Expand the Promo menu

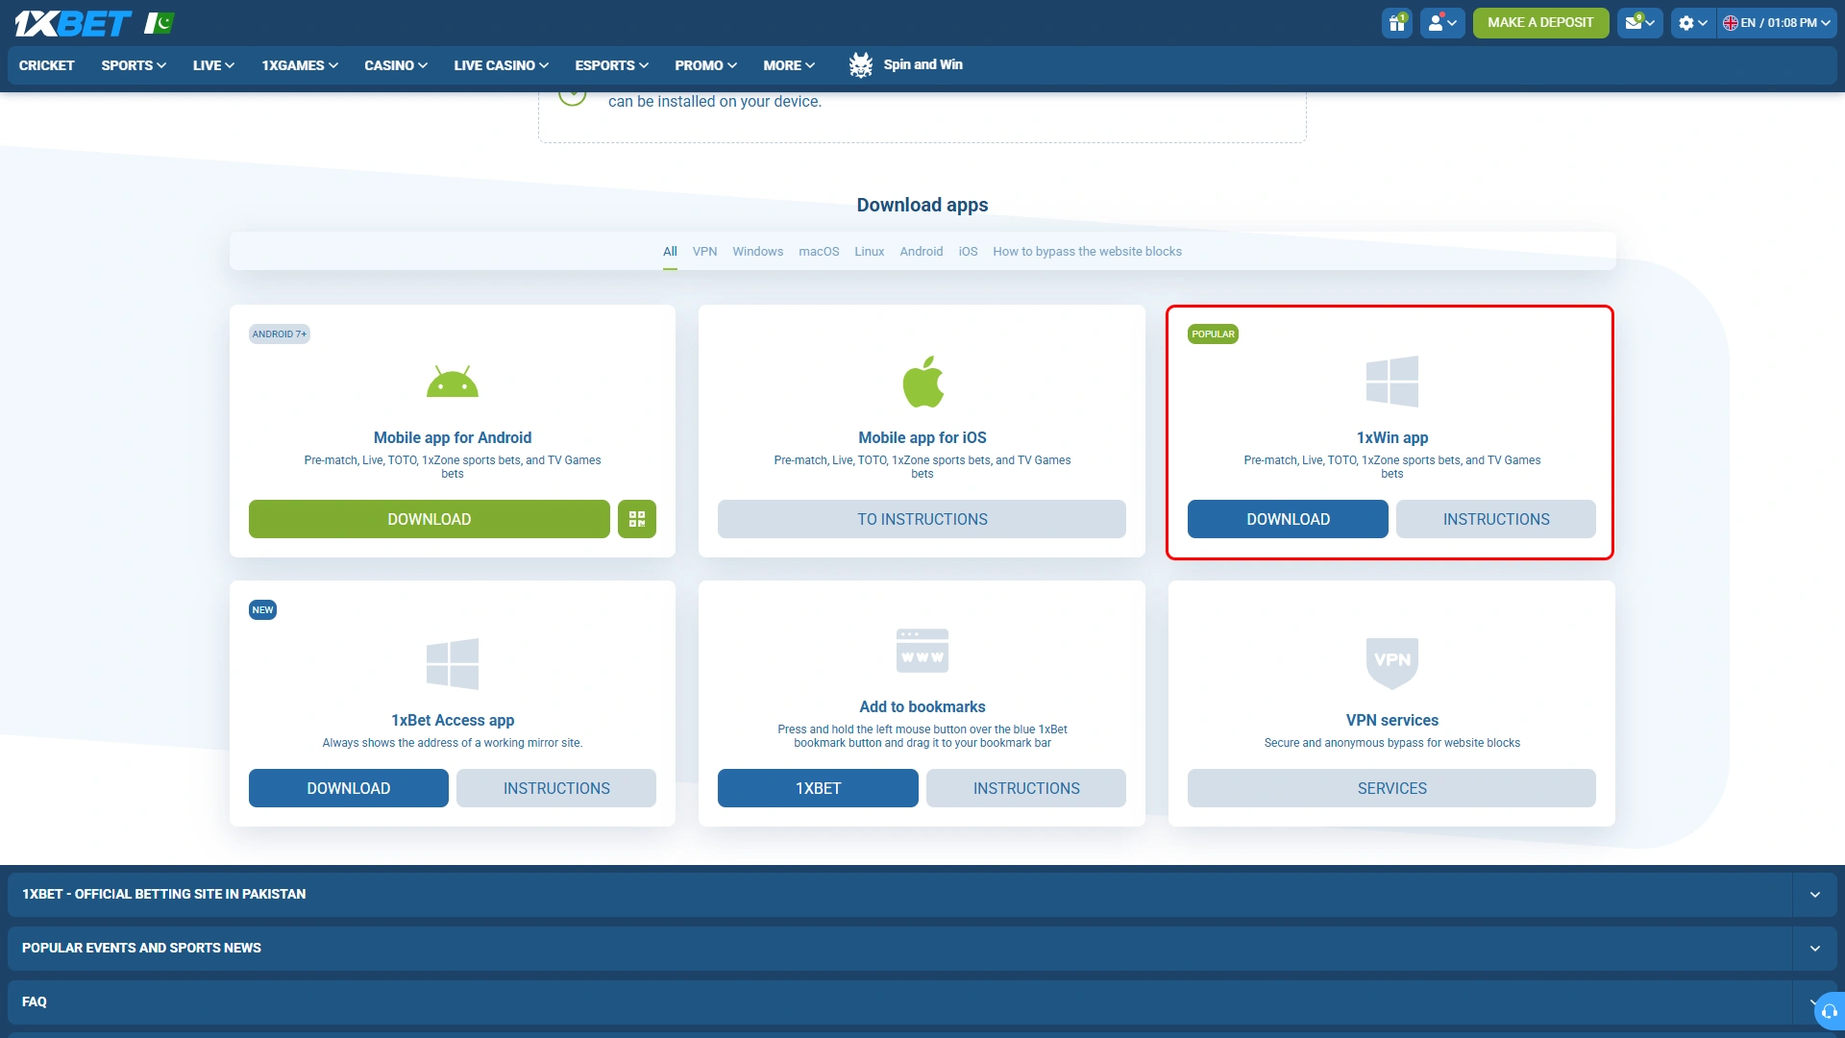(x=706, y=65)
